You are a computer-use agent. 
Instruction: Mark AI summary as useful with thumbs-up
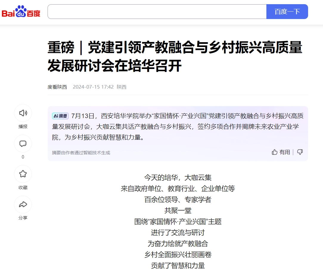274,152
